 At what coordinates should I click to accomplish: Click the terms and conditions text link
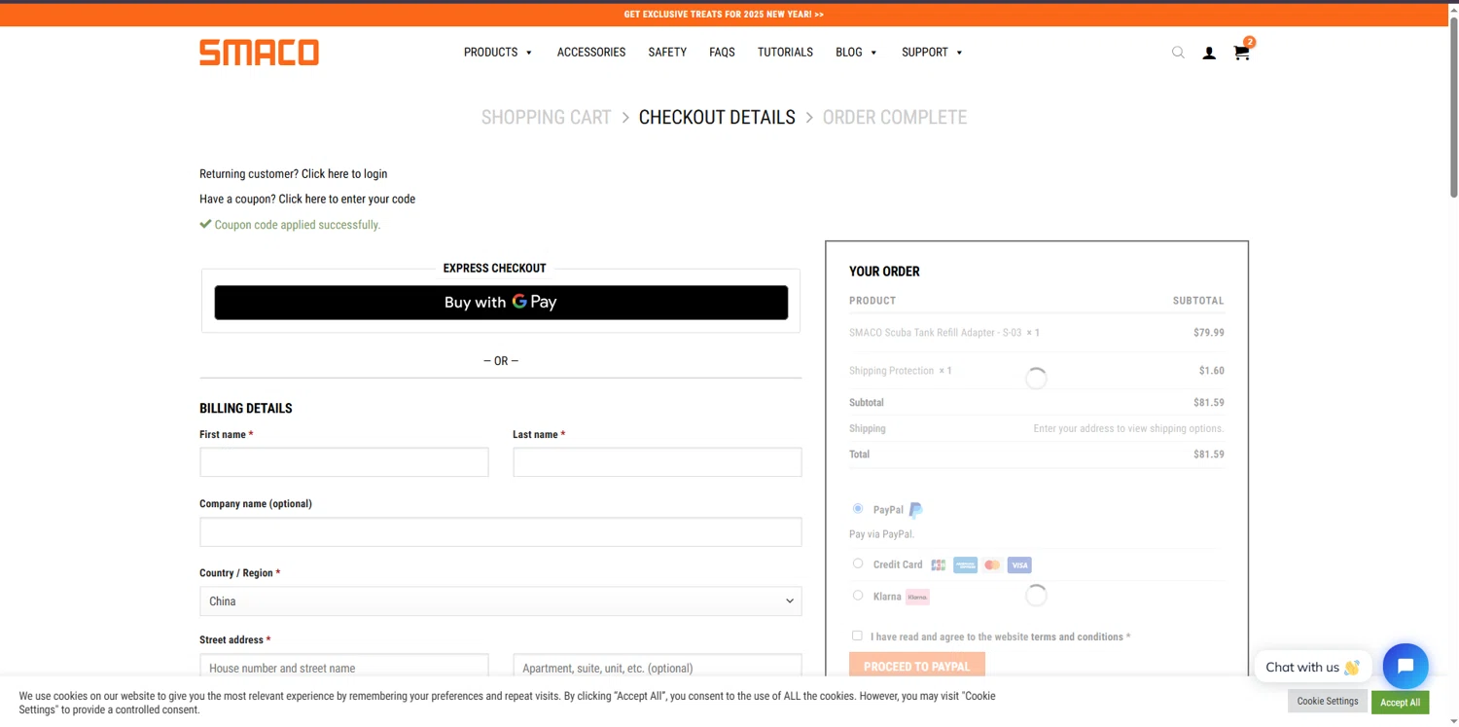pyautogui.click(x=1077, y=637)
